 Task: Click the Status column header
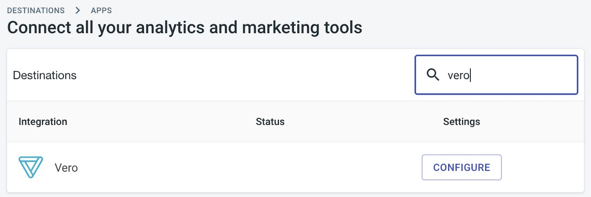[270, 122]
